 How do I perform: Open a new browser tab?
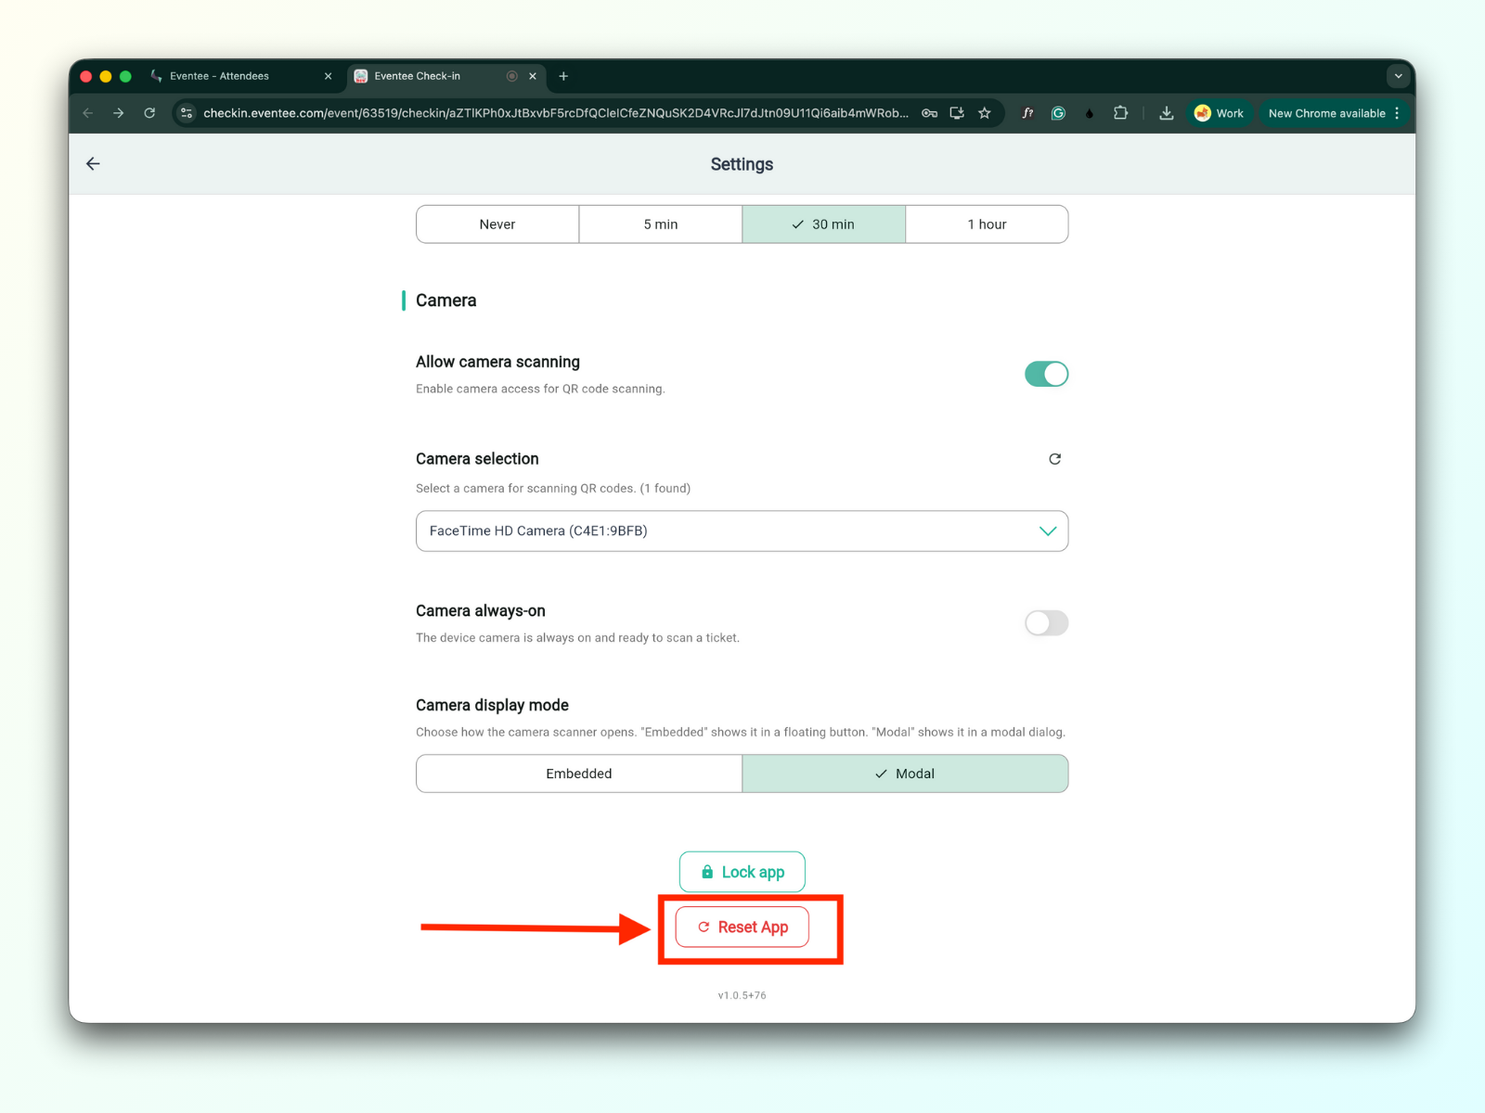(x=563, y=76)
